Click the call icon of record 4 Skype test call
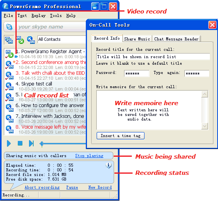This screenshot has width=218, height=201. pyautogui.click(x=9, y=86)
